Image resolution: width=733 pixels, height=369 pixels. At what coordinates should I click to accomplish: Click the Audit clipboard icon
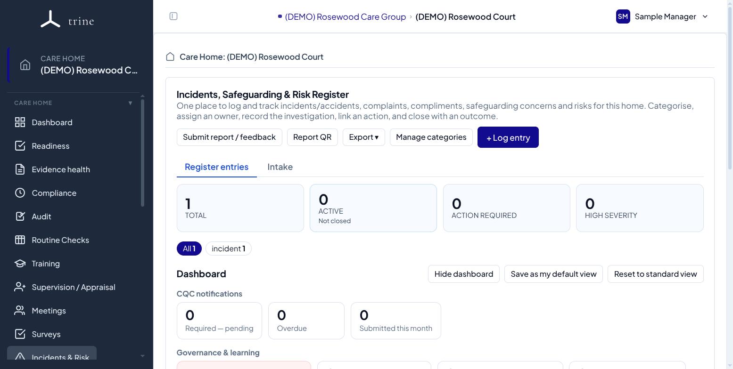point(20,217)
